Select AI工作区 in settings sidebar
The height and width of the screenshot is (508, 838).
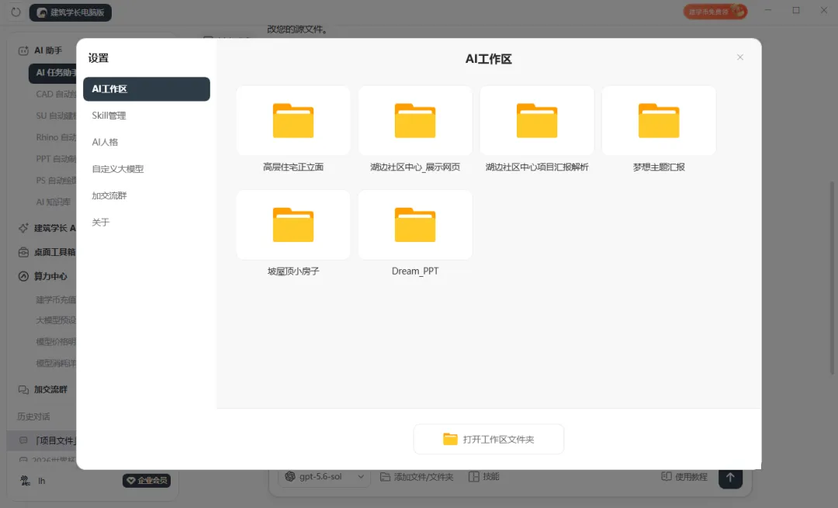(x=147, y=88)
